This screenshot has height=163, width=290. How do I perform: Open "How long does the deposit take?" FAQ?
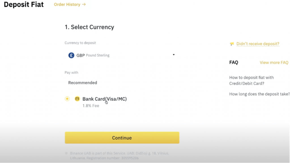click(259, 94)
